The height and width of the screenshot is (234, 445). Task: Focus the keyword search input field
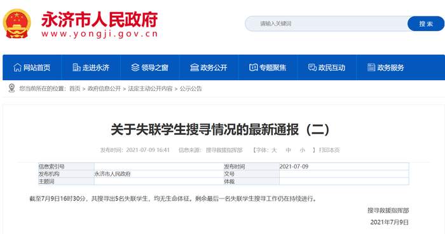pos(326,24)
